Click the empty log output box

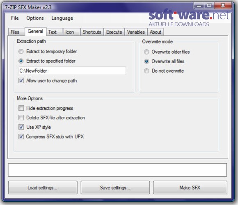117,170
